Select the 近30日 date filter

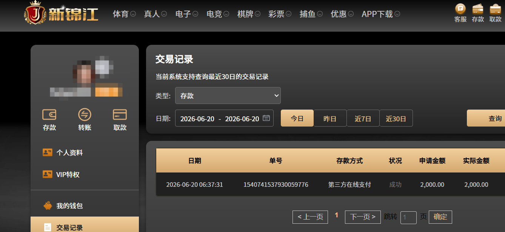pyautogui.click(x=396, y=118)
